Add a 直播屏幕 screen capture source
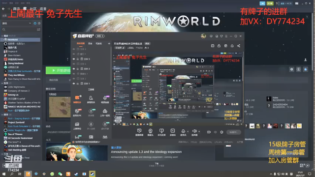Image resolution: width=315 pixels, height=177 pixels. (139, 132)
